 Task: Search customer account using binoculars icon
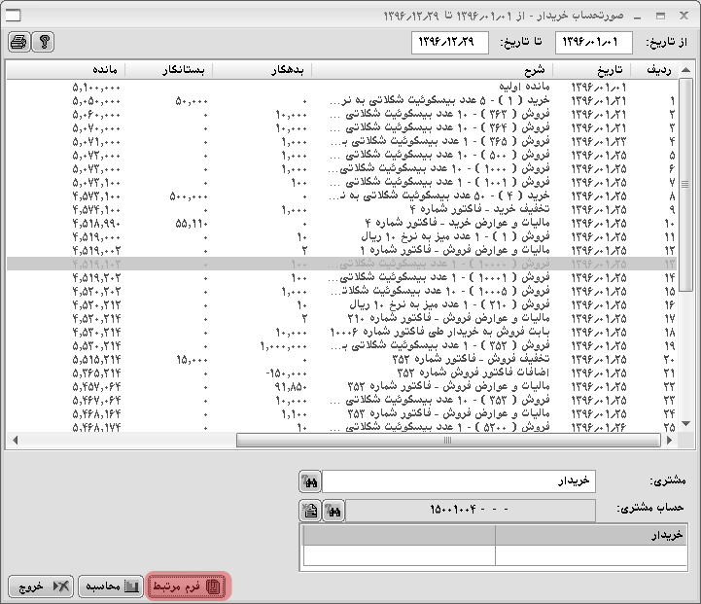coord(333,511)
